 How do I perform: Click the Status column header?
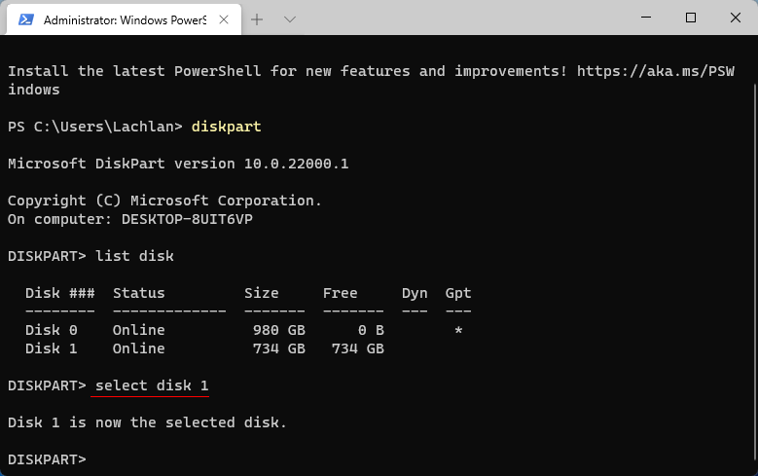pyautogui.click(x=138, y=293)
